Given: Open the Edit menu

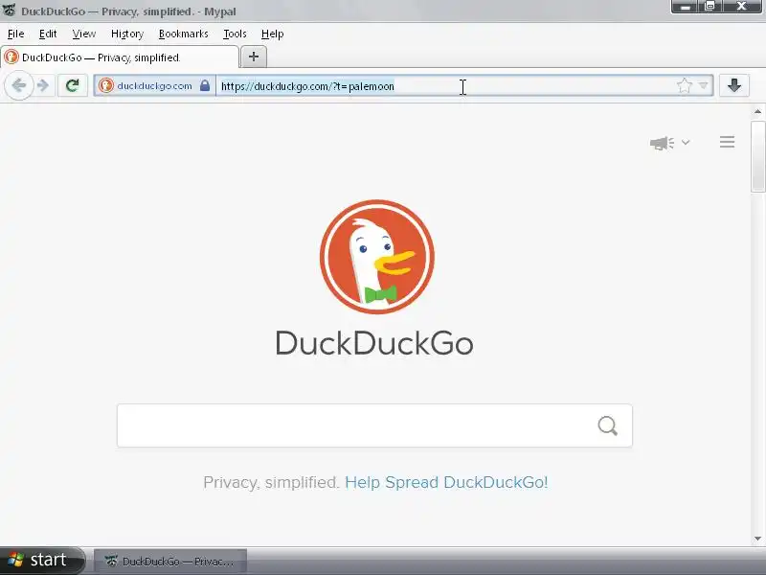Looking at the screenshot, I should 48,34.
